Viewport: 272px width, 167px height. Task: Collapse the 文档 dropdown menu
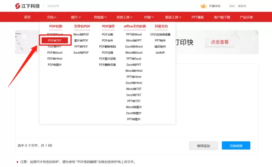[52, 17]
